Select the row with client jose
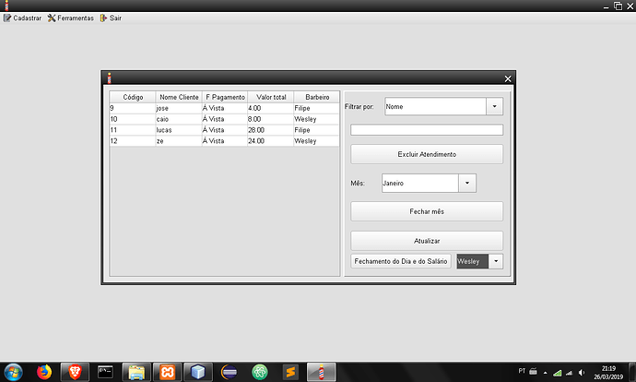This screenshot has height=382, width=636. tap(224, 108)
